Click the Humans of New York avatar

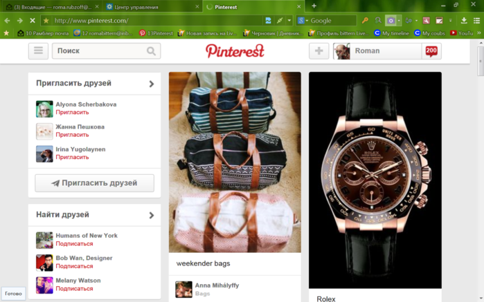coord(44,240)
